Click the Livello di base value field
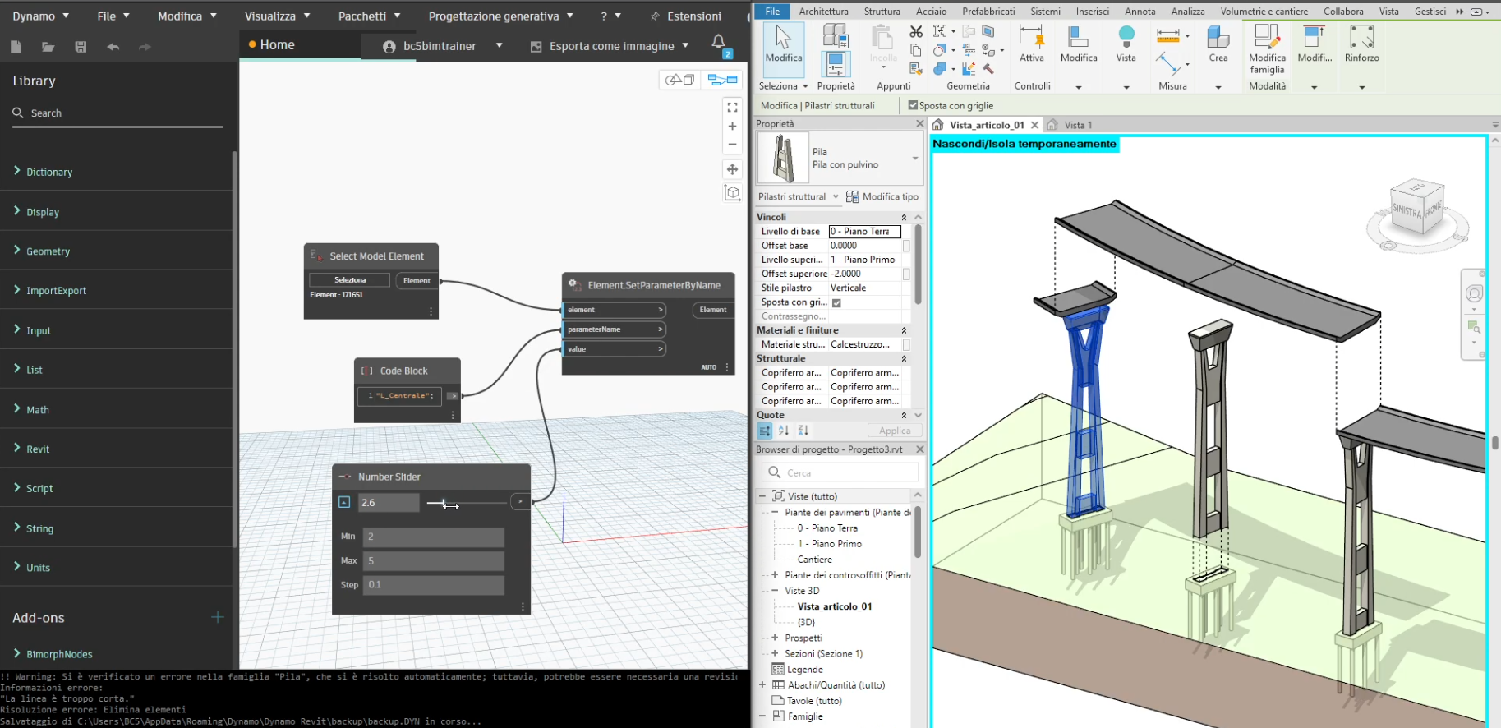This screenshot has width=1501, height=728. coord(865,232)
